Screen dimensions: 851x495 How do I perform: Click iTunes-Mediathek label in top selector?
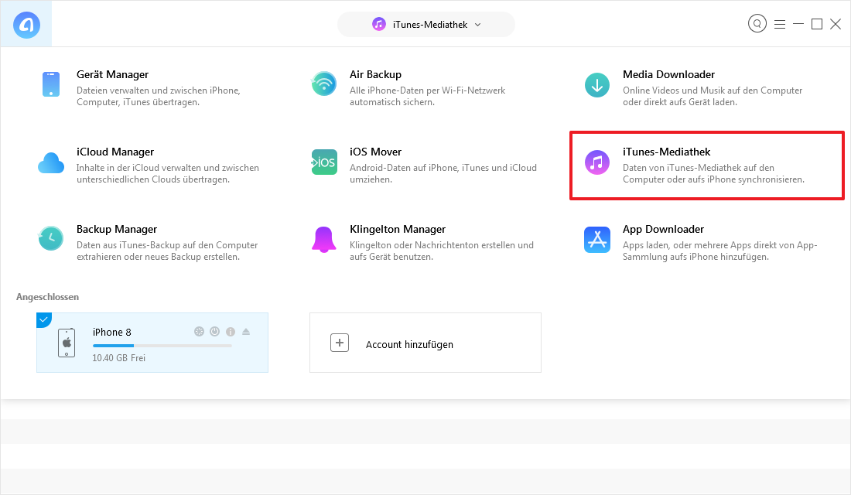point(430,25)
